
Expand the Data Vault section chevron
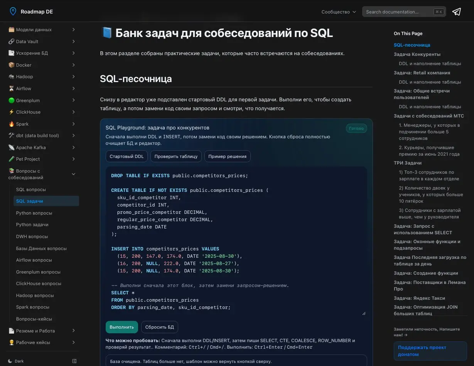point(73,42)
